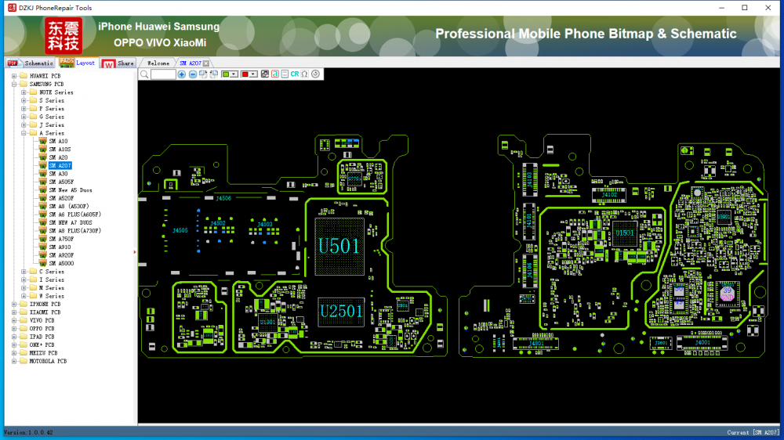Click the cyan CR toolbar icon
The image size is (784, 440).
(295, 74)
